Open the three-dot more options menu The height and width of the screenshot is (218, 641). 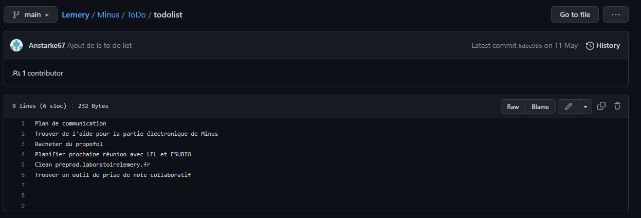(x=615, y=15)
